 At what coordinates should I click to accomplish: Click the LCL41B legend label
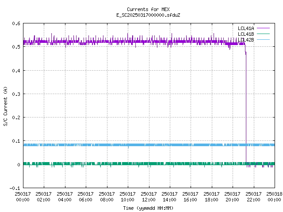tap(246, 34)
